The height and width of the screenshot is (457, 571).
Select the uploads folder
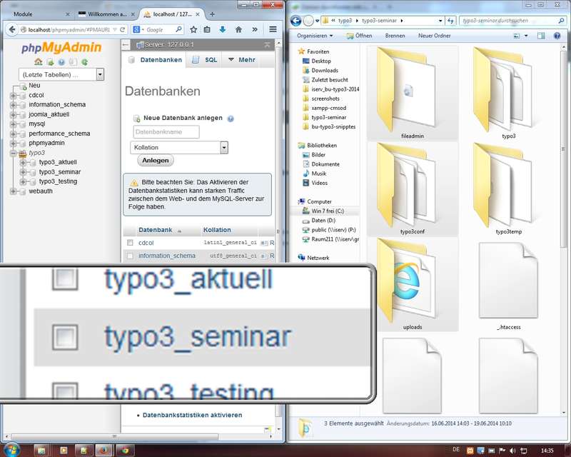coord(413,284)
